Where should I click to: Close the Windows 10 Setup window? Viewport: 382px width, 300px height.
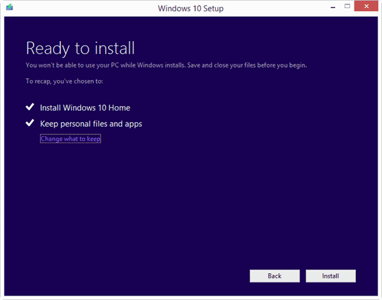click(x=366, y=6)
